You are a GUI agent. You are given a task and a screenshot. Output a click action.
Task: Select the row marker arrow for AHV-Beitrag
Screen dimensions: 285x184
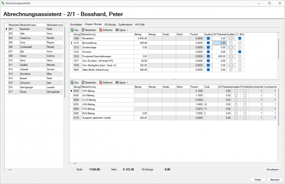coord(71,91)
